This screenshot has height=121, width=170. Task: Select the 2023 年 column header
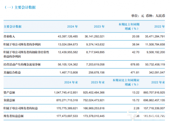click(99, 27)
